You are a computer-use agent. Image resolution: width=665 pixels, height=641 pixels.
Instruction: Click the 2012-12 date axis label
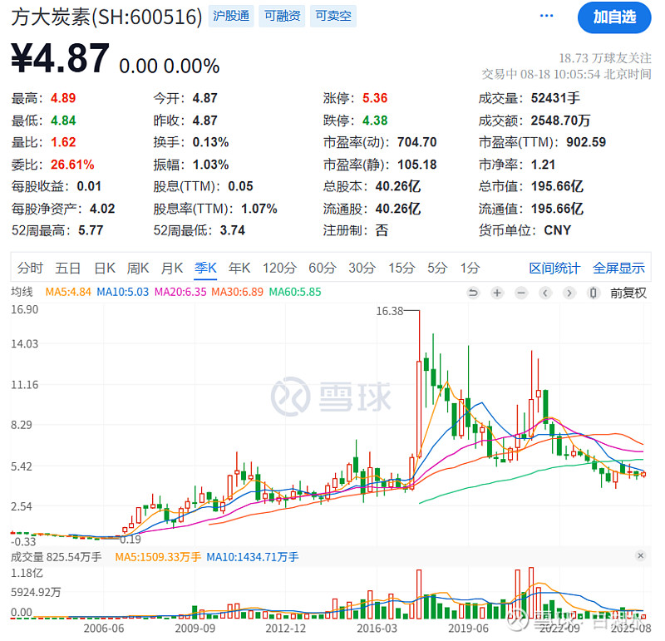286,629
